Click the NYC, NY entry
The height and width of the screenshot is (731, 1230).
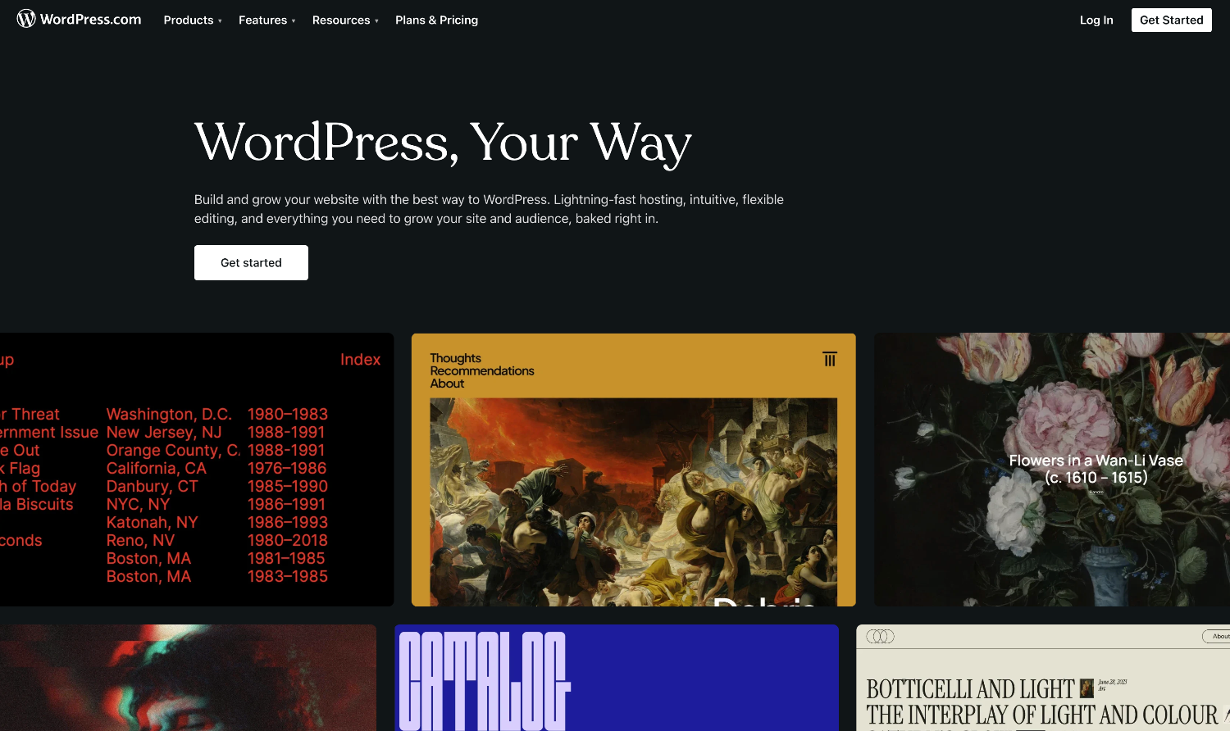138,504
